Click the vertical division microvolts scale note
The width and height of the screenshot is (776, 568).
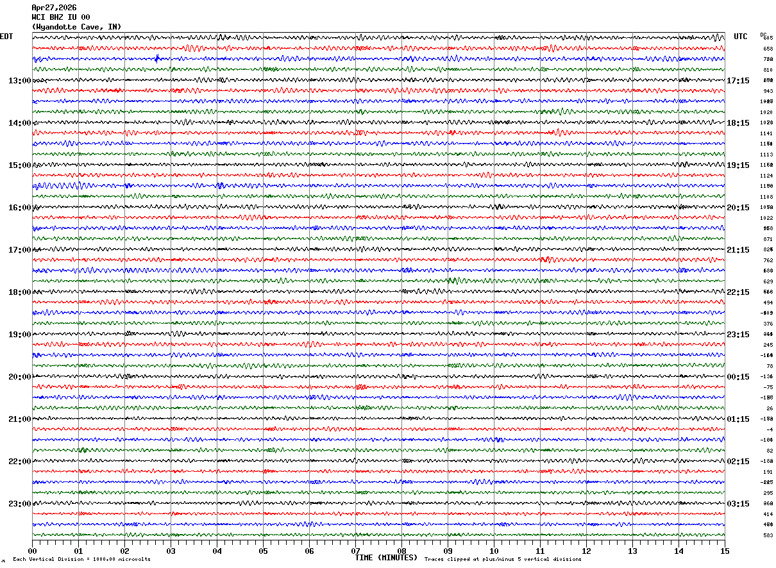click(81, 560)
